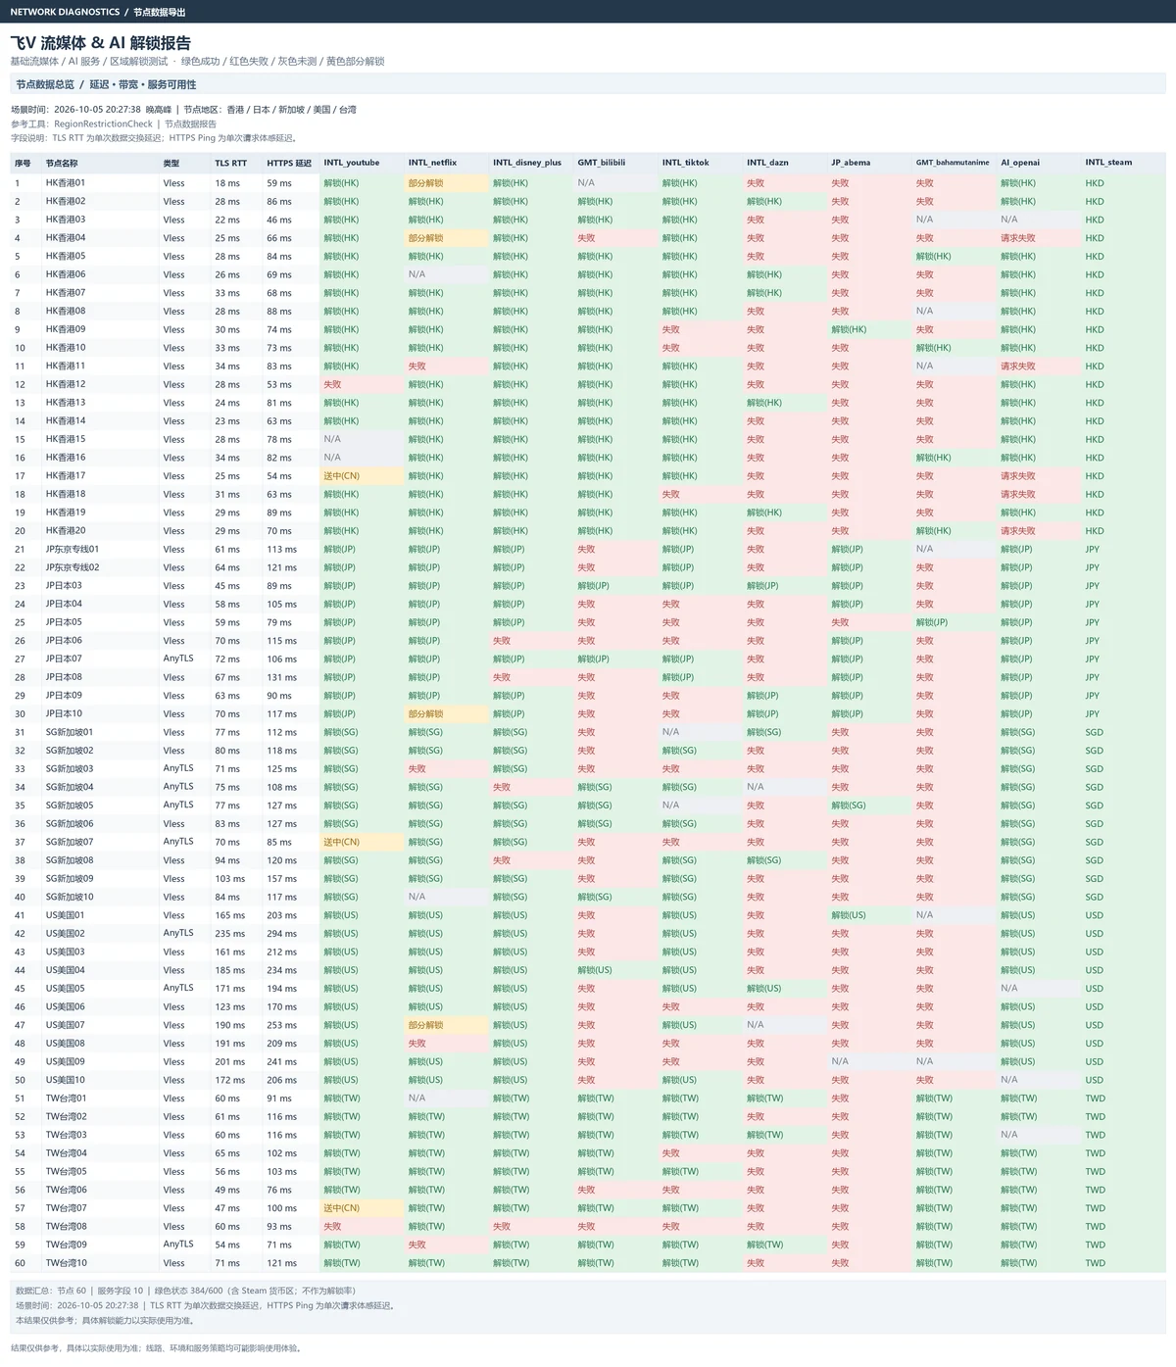Click the 部分解锁 Netflix cell for HK香港01
Viewport: 1176px width, 1367px height.
[447, 182]
